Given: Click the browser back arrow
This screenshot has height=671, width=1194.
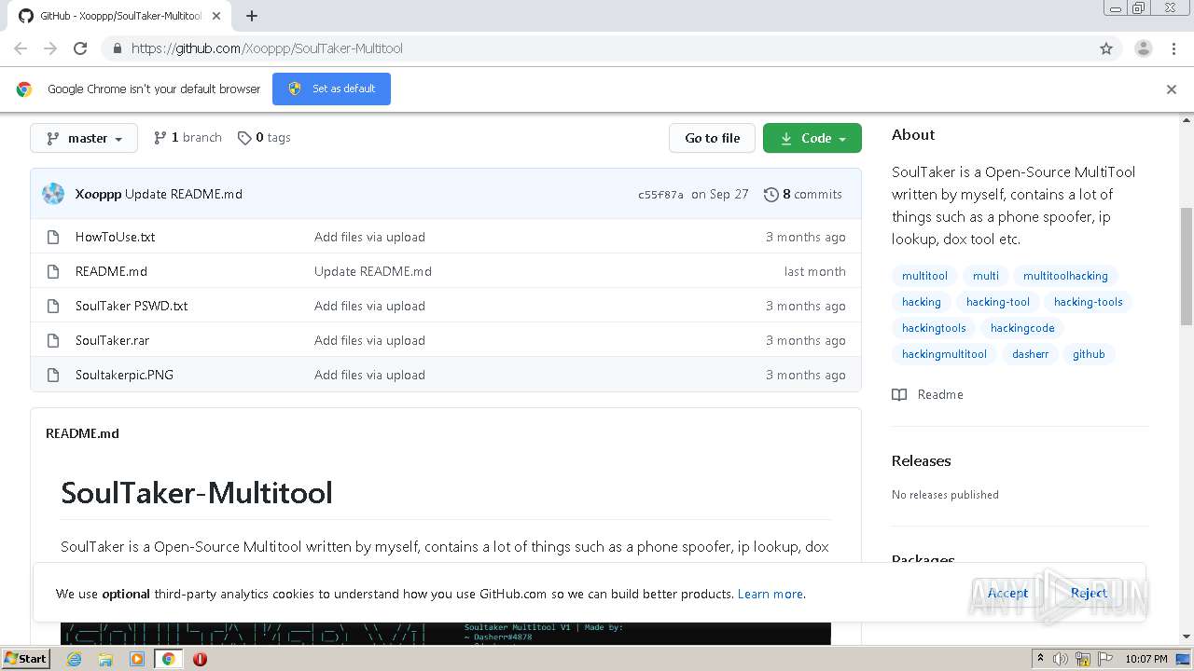Looking at the screenshot, I should pyautogui.click(x=21, y=48).
